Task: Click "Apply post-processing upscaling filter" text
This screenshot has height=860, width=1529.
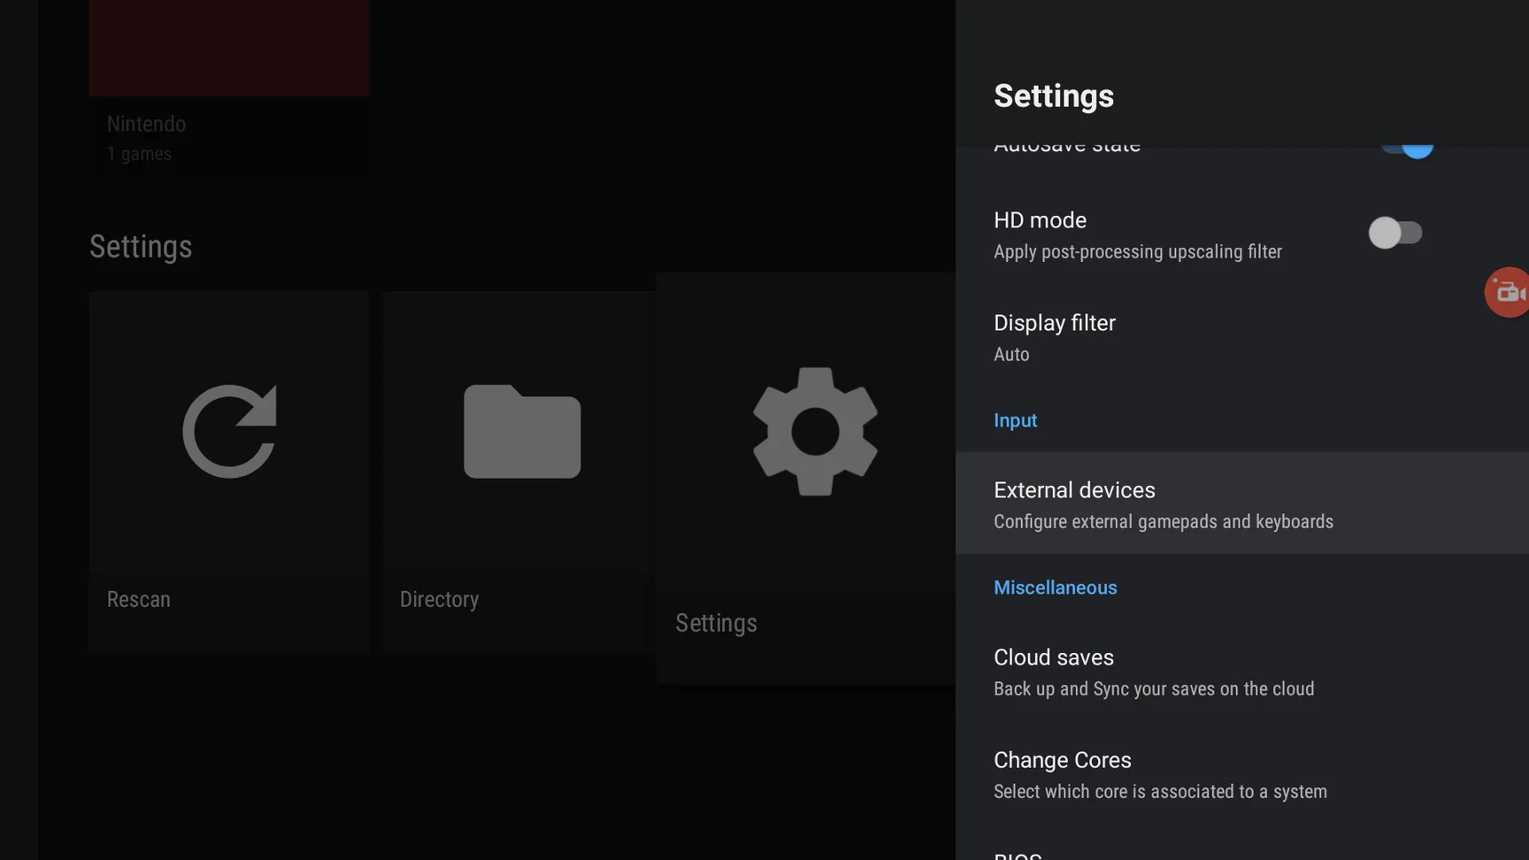Action: click(x=1138, y=252)
